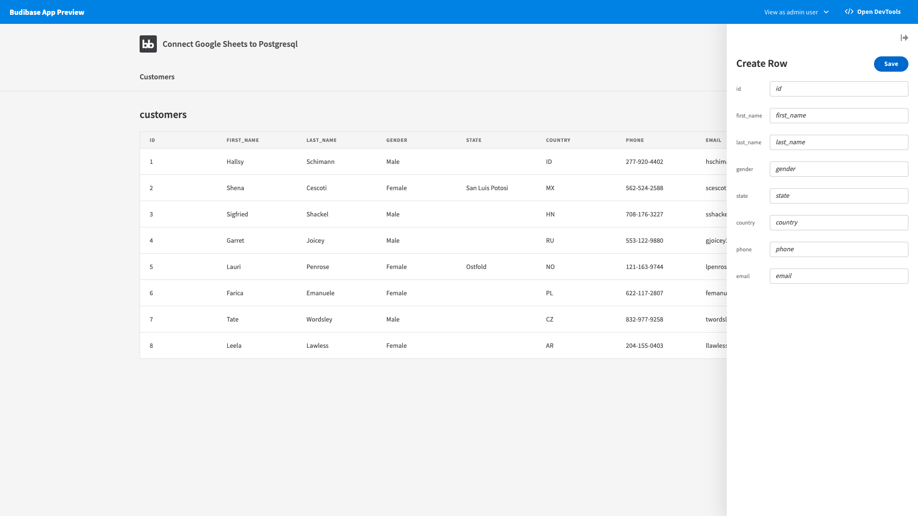Viewport: 918px width, 516px height.
Task: Click the Cescoti last name cell
Action: coord(316,188)
